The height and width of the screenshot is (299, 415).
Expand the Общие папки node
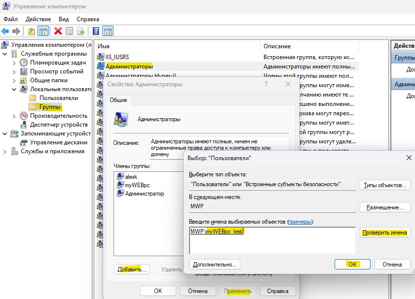click(x=14, y=81)
